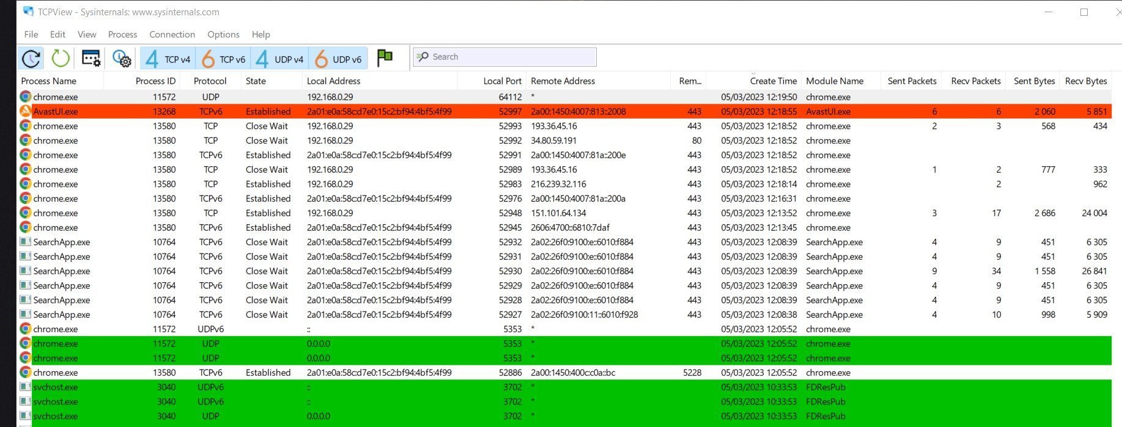1122x427 pixels.
Task: Sort by the Recv Packets column header
Action: (976, 81)
